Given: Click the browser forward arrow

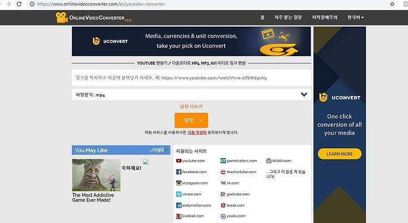Looking at the screenshot, I should point(8,4).
